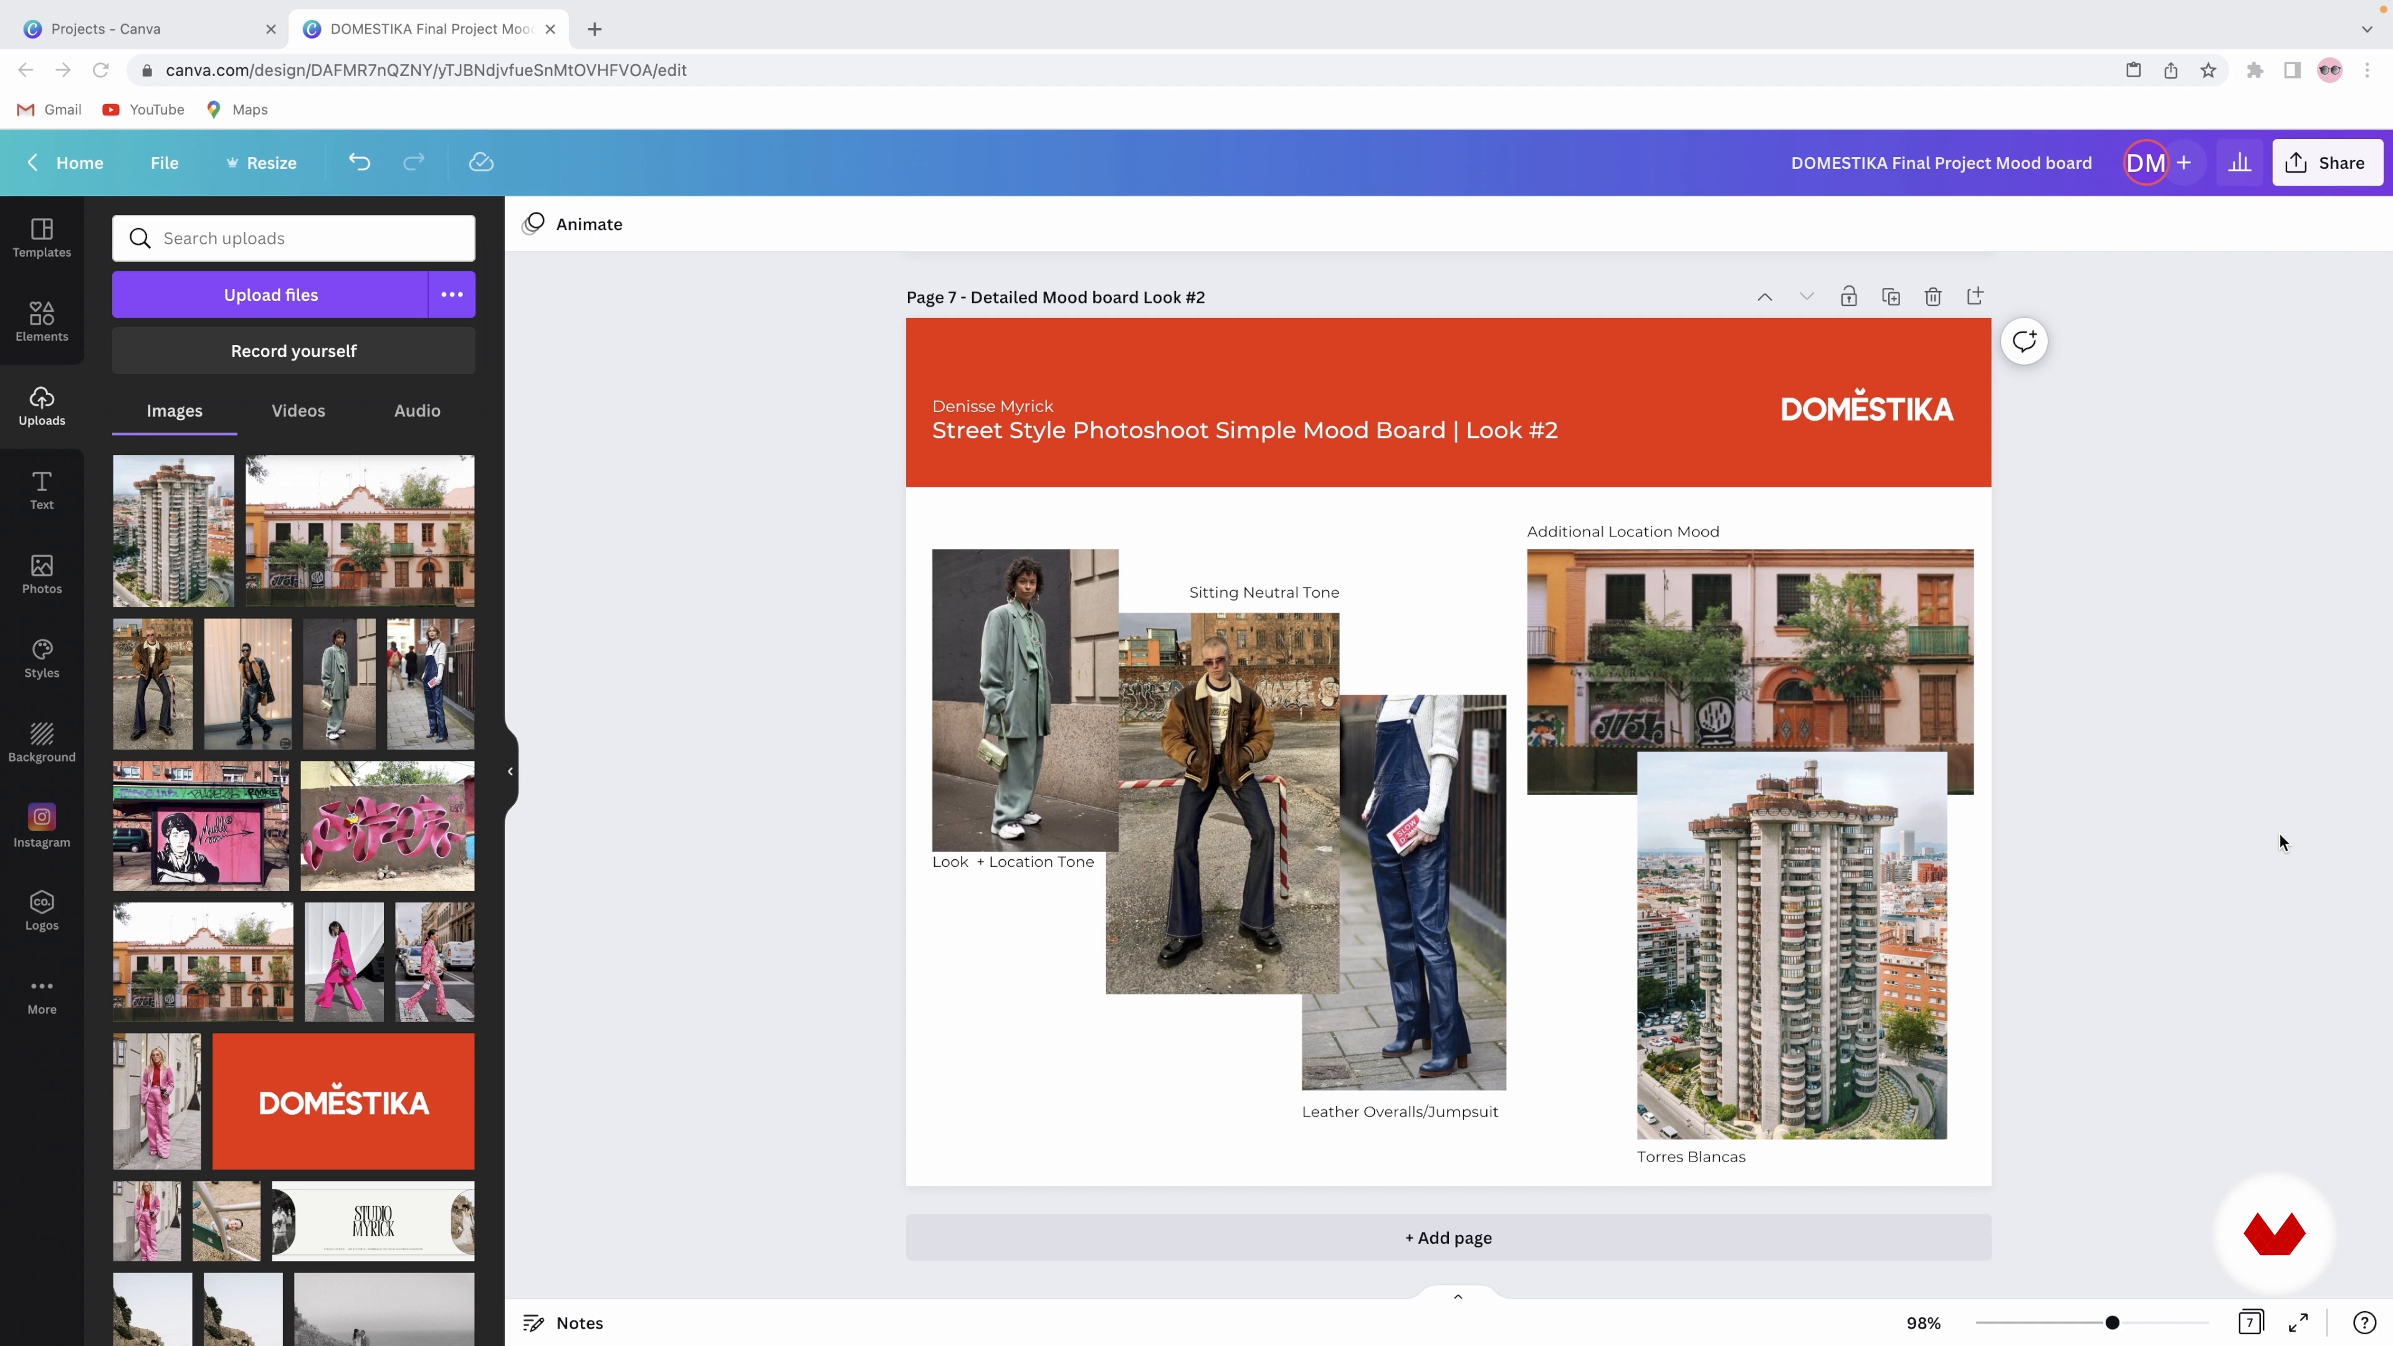
Task: Check cloud save status icon
Action: tap(481, 163)
